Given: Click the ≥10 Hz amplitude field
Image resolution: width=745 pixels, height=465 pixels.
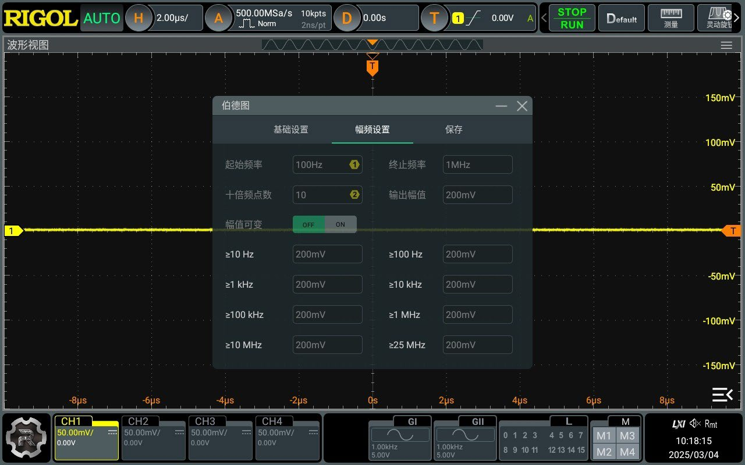Looking at the screenshot, I should click(328, 254).
